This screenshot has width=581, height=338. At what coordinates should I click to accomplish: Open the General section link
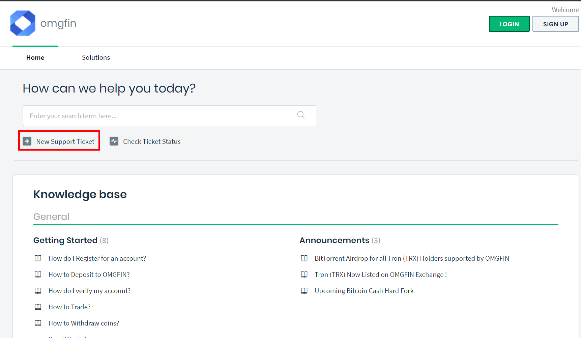(x=51, y=217)
